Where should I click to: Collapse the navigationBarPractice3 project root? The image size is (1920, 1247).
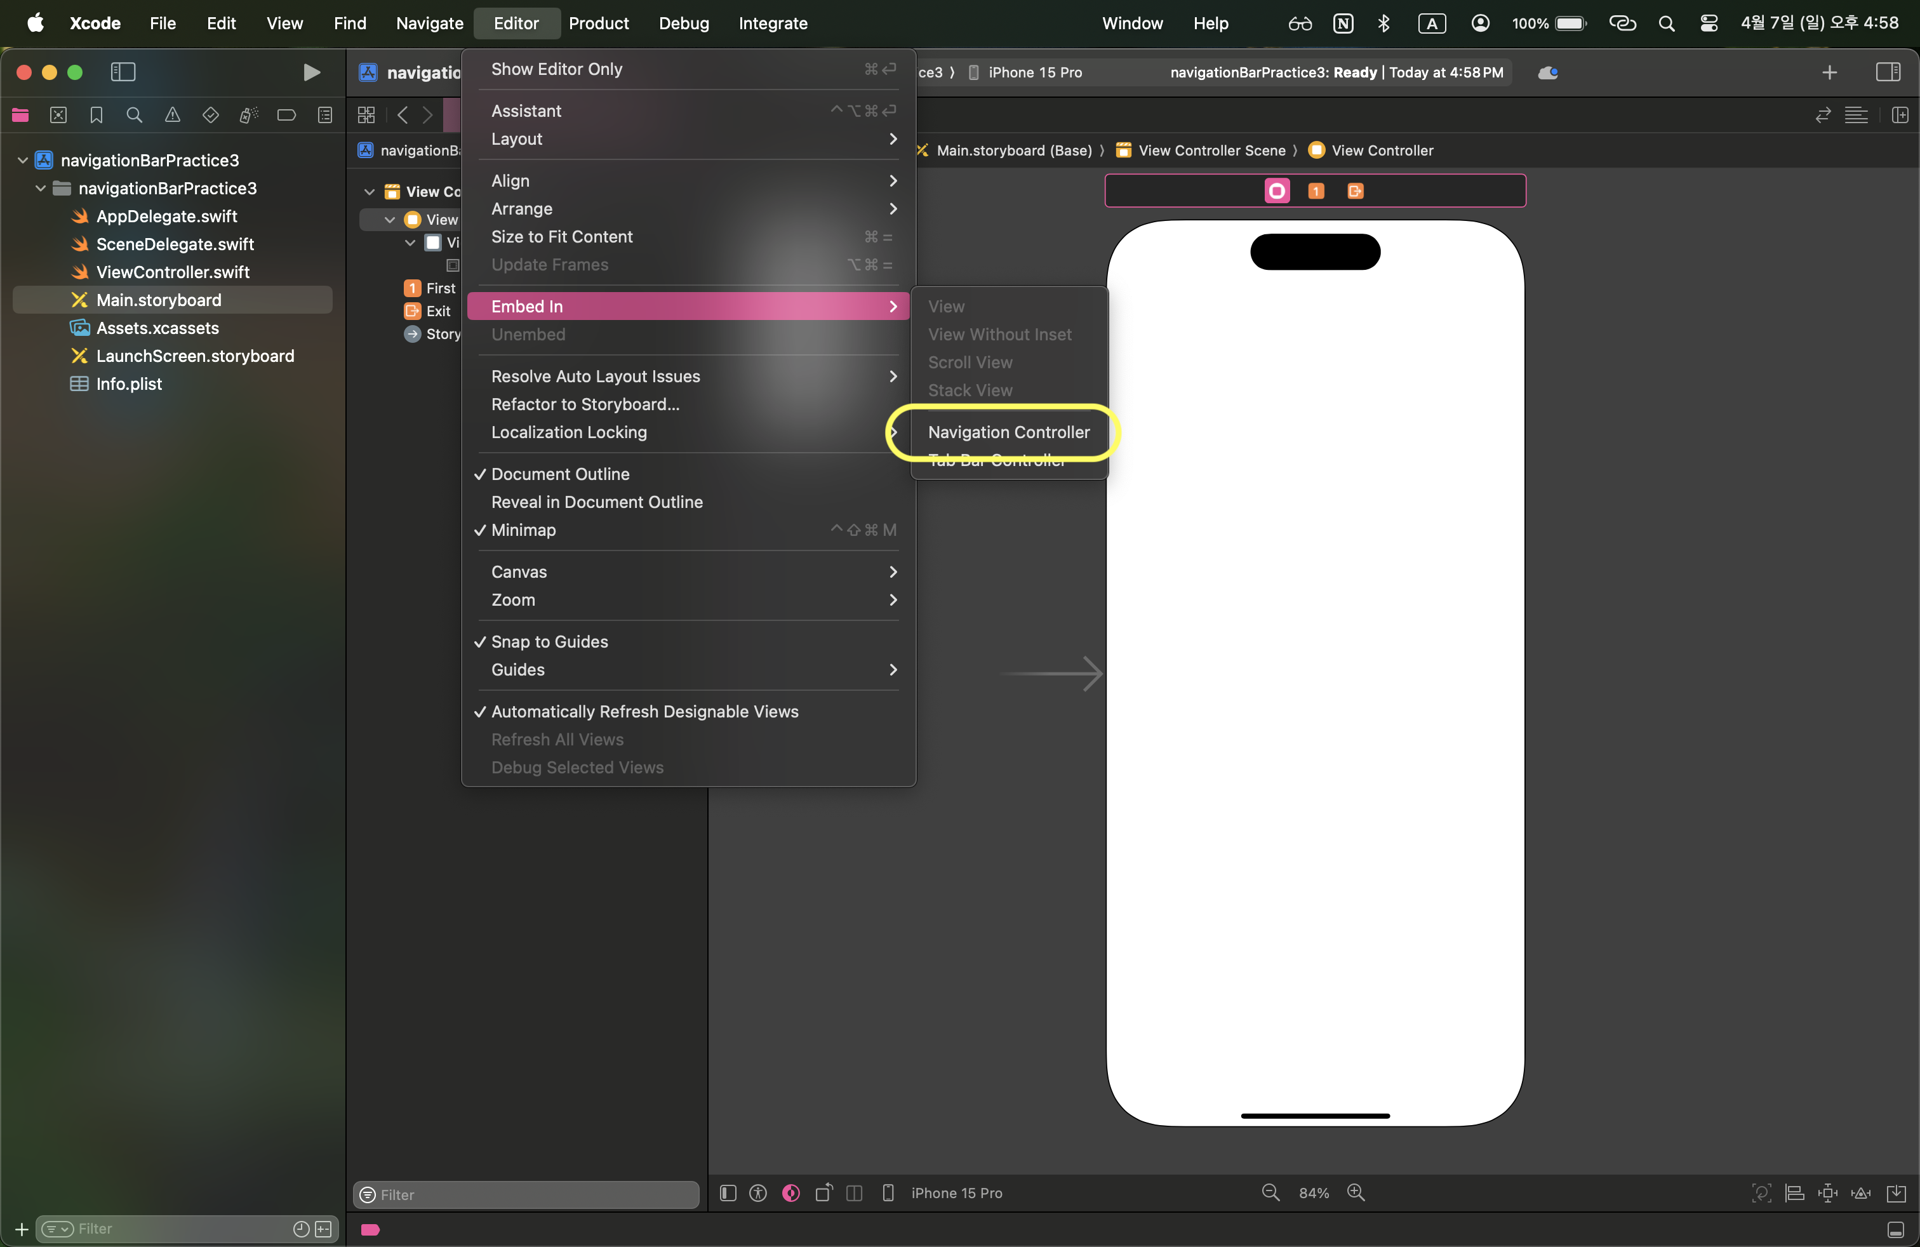tap(23, 161)
